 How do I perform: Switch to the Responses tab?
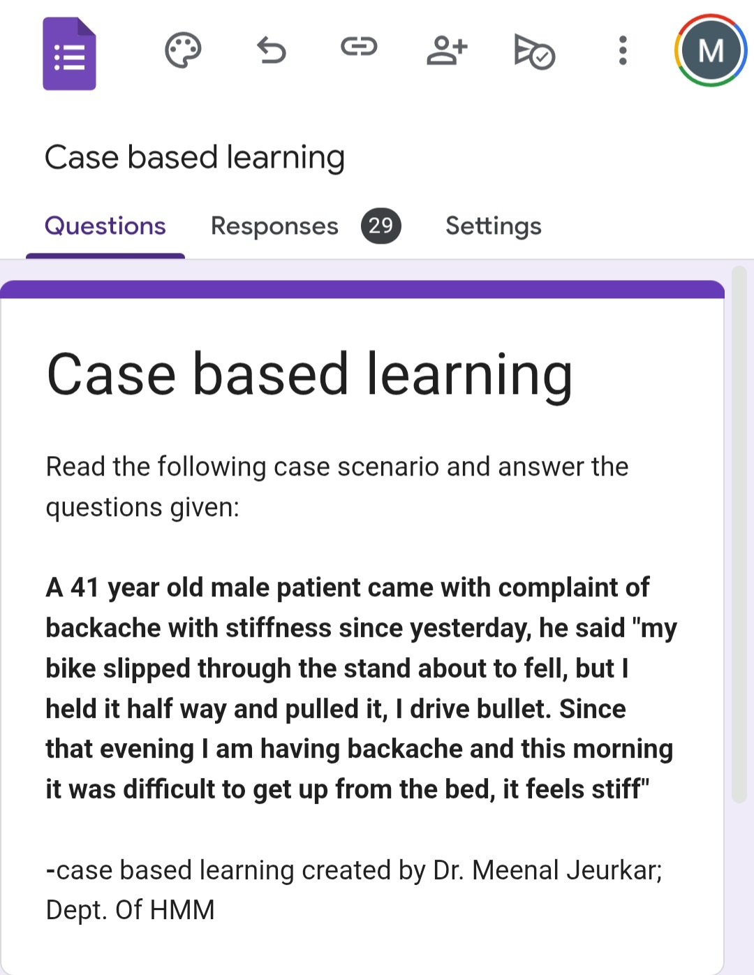pyautogui.click(x=274, y=226)
